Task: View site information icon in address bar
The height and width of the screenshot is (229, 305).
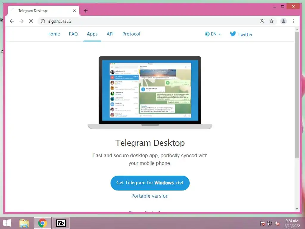Action: 43,21
